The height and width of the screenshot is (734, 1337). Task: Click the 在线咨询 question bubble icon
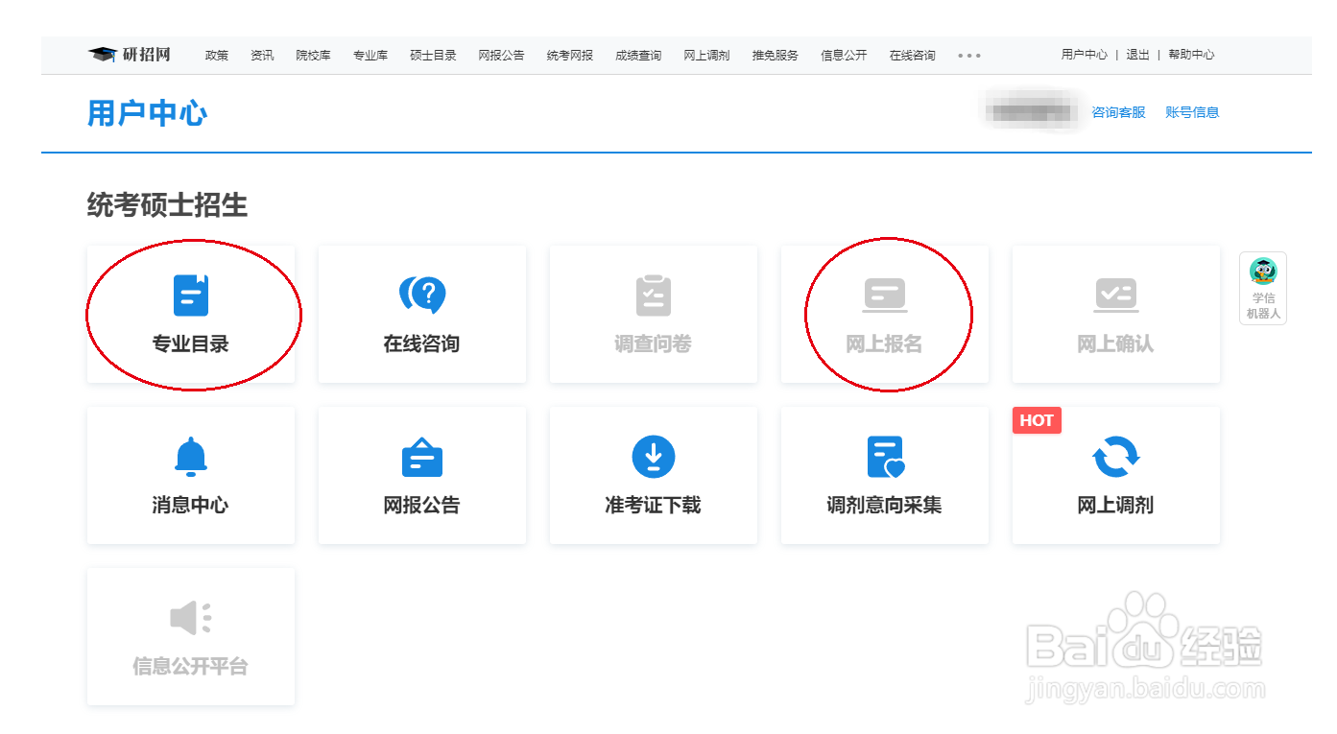click(422, 296)
